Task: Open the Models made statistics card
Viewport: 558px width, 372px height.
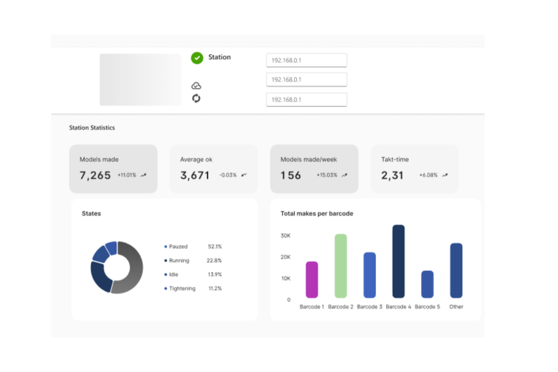Action: tap(113, 169)
